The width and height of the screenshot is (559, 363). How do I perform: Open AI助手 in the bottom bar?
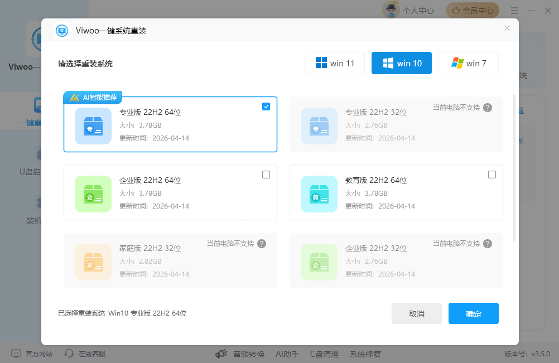(x=287, y=354)
